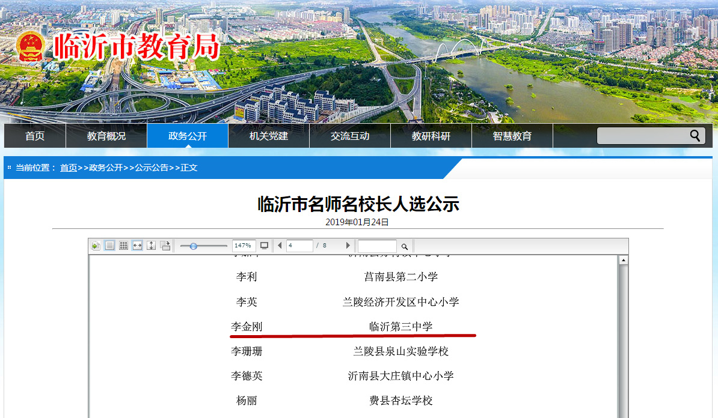Select the name 李金刚
The height and width of the screenshot is (418, 718).
pos(247,327)
